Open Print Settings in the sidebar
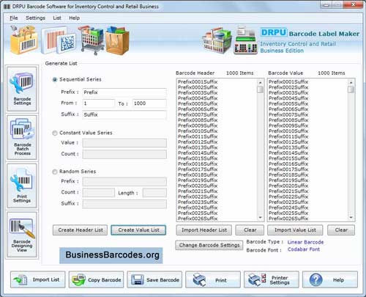 tap(22, 186)
